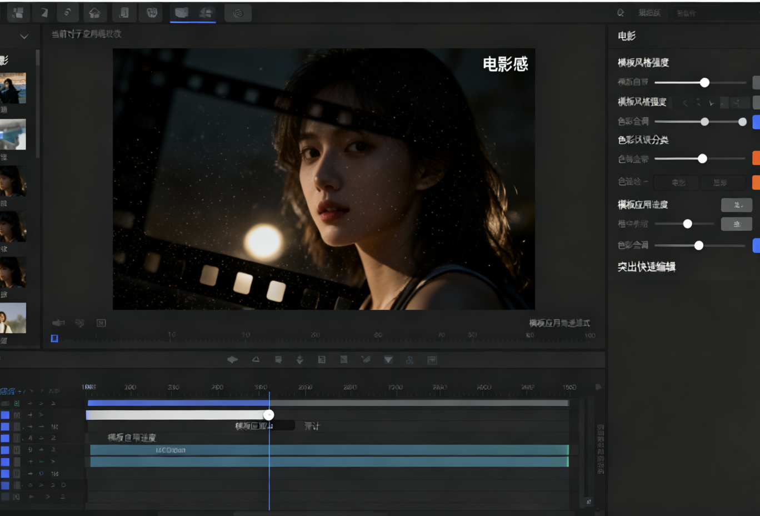This screenshot has width=760, height=516.
Task: Toggle the blue square on the second timeline track
Action: pyautogui.click(x=5, y=415)
